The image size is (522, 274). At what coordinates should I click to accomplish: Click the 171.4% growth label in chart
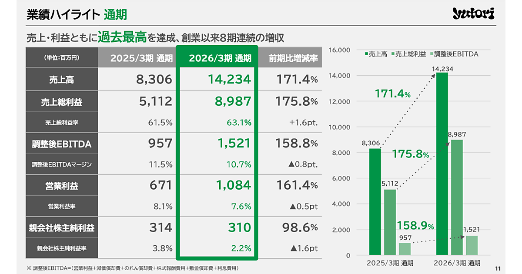click(x=392, y=93)
